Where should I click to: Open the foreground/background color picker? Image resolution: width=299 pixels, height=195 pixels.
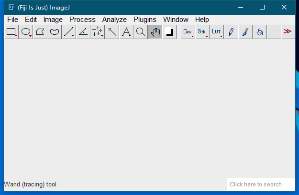[169, 32]
